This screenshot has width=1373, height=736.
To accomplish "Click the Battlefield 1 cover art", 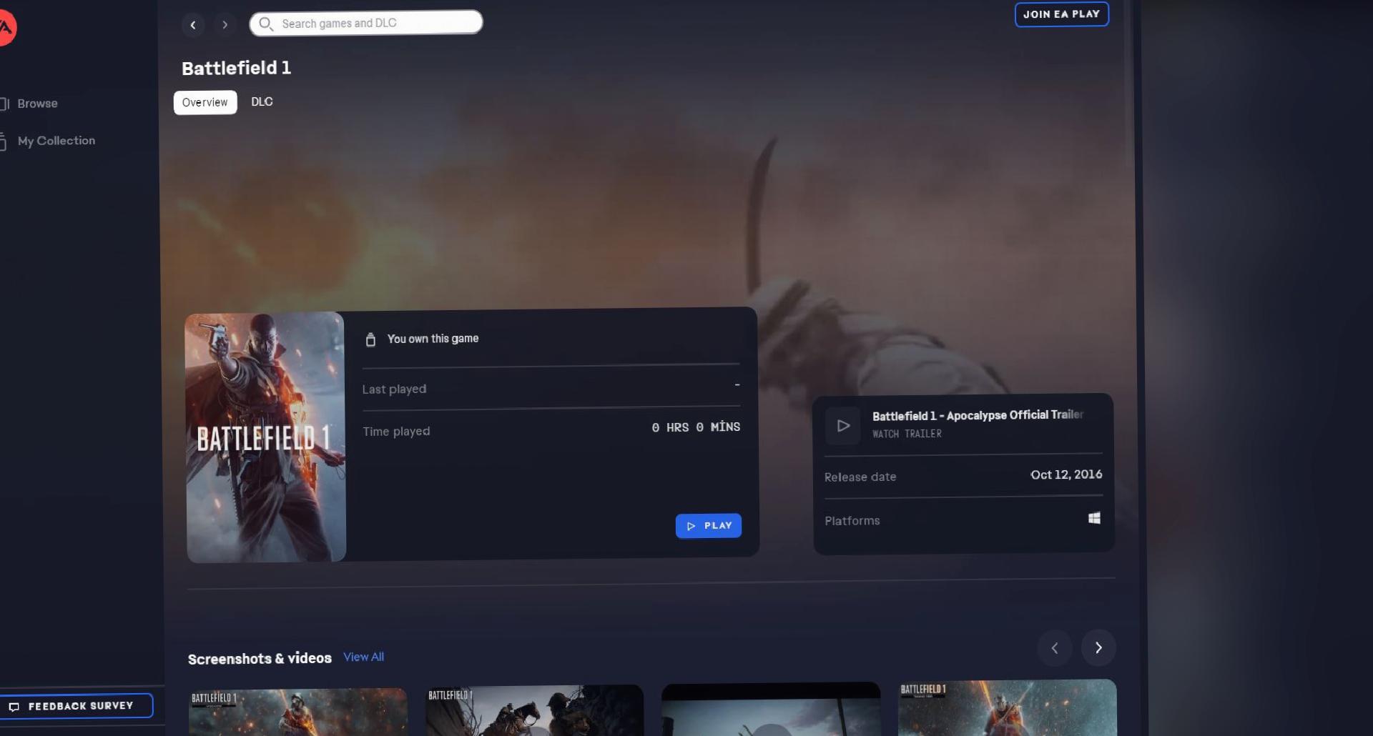I will click(x=265, y=437).
